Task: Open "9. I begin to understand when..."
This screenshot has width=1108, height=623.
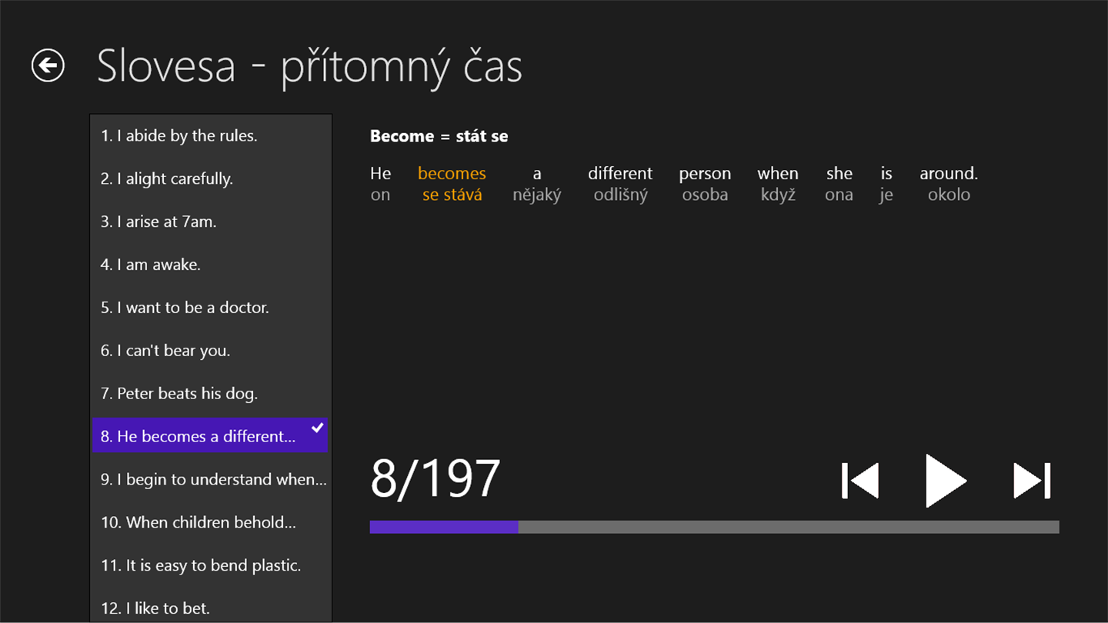Action: tap(213, 480)
